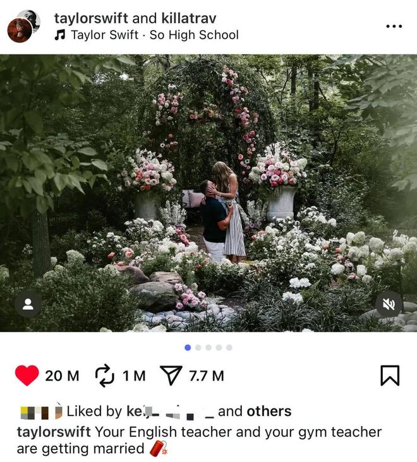View the 20 M likes count
Image resolution: width=417 pixels, height=462 pixels.
point(62,376)
